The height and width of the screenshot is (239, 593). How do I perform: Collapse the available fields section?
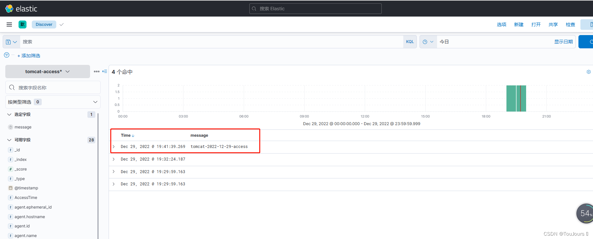[9, 140]
